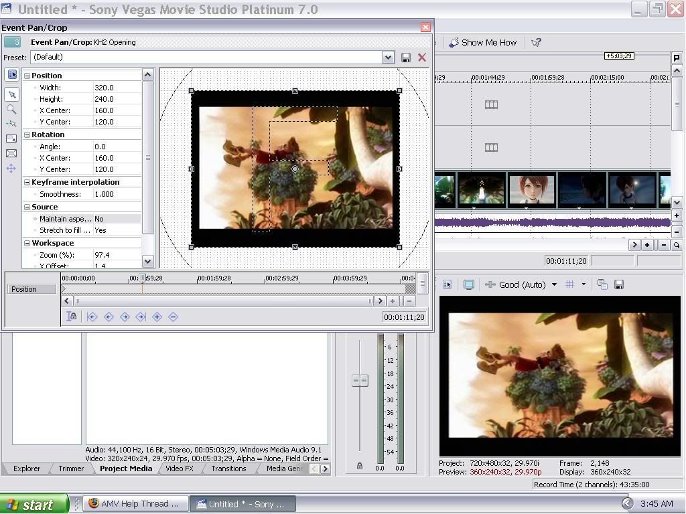Open the Preset dropdown list
The height and width of the screenshot is (514, 686).
(x=388, y=58)
